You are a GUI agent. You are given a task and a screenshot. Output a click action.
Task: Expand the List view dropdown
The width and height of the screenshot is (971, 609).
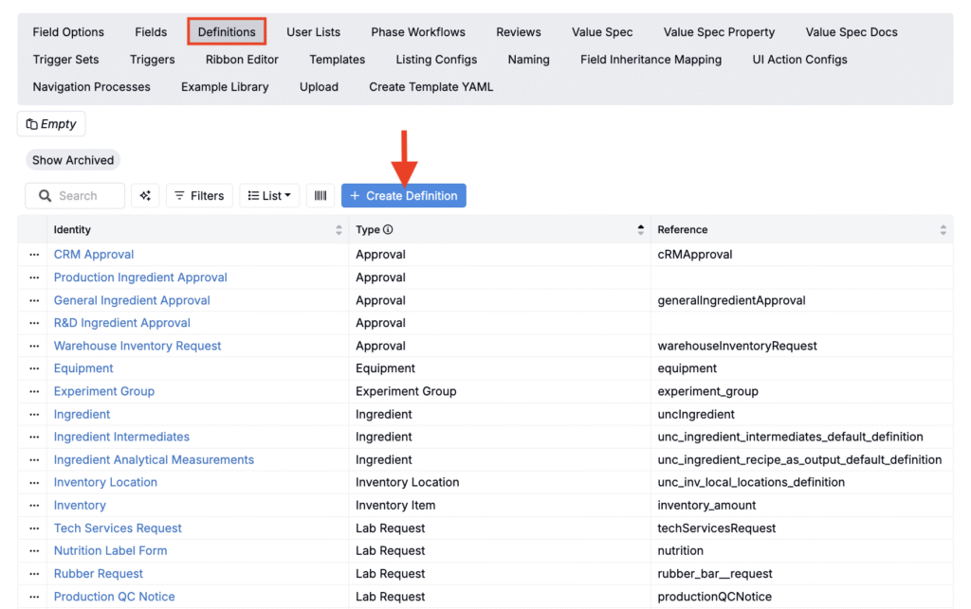tap(269, 196)
